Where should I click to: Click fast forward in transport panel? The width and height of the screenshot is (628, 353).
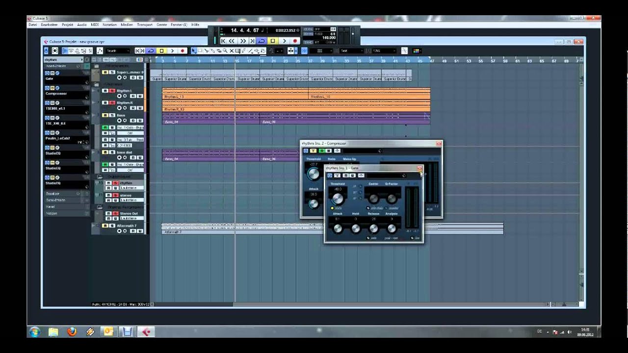[x=243, y=41]
